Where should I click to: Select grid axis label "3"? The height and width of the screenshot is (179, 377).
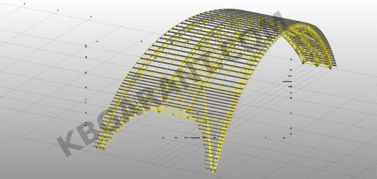(58, 10)
